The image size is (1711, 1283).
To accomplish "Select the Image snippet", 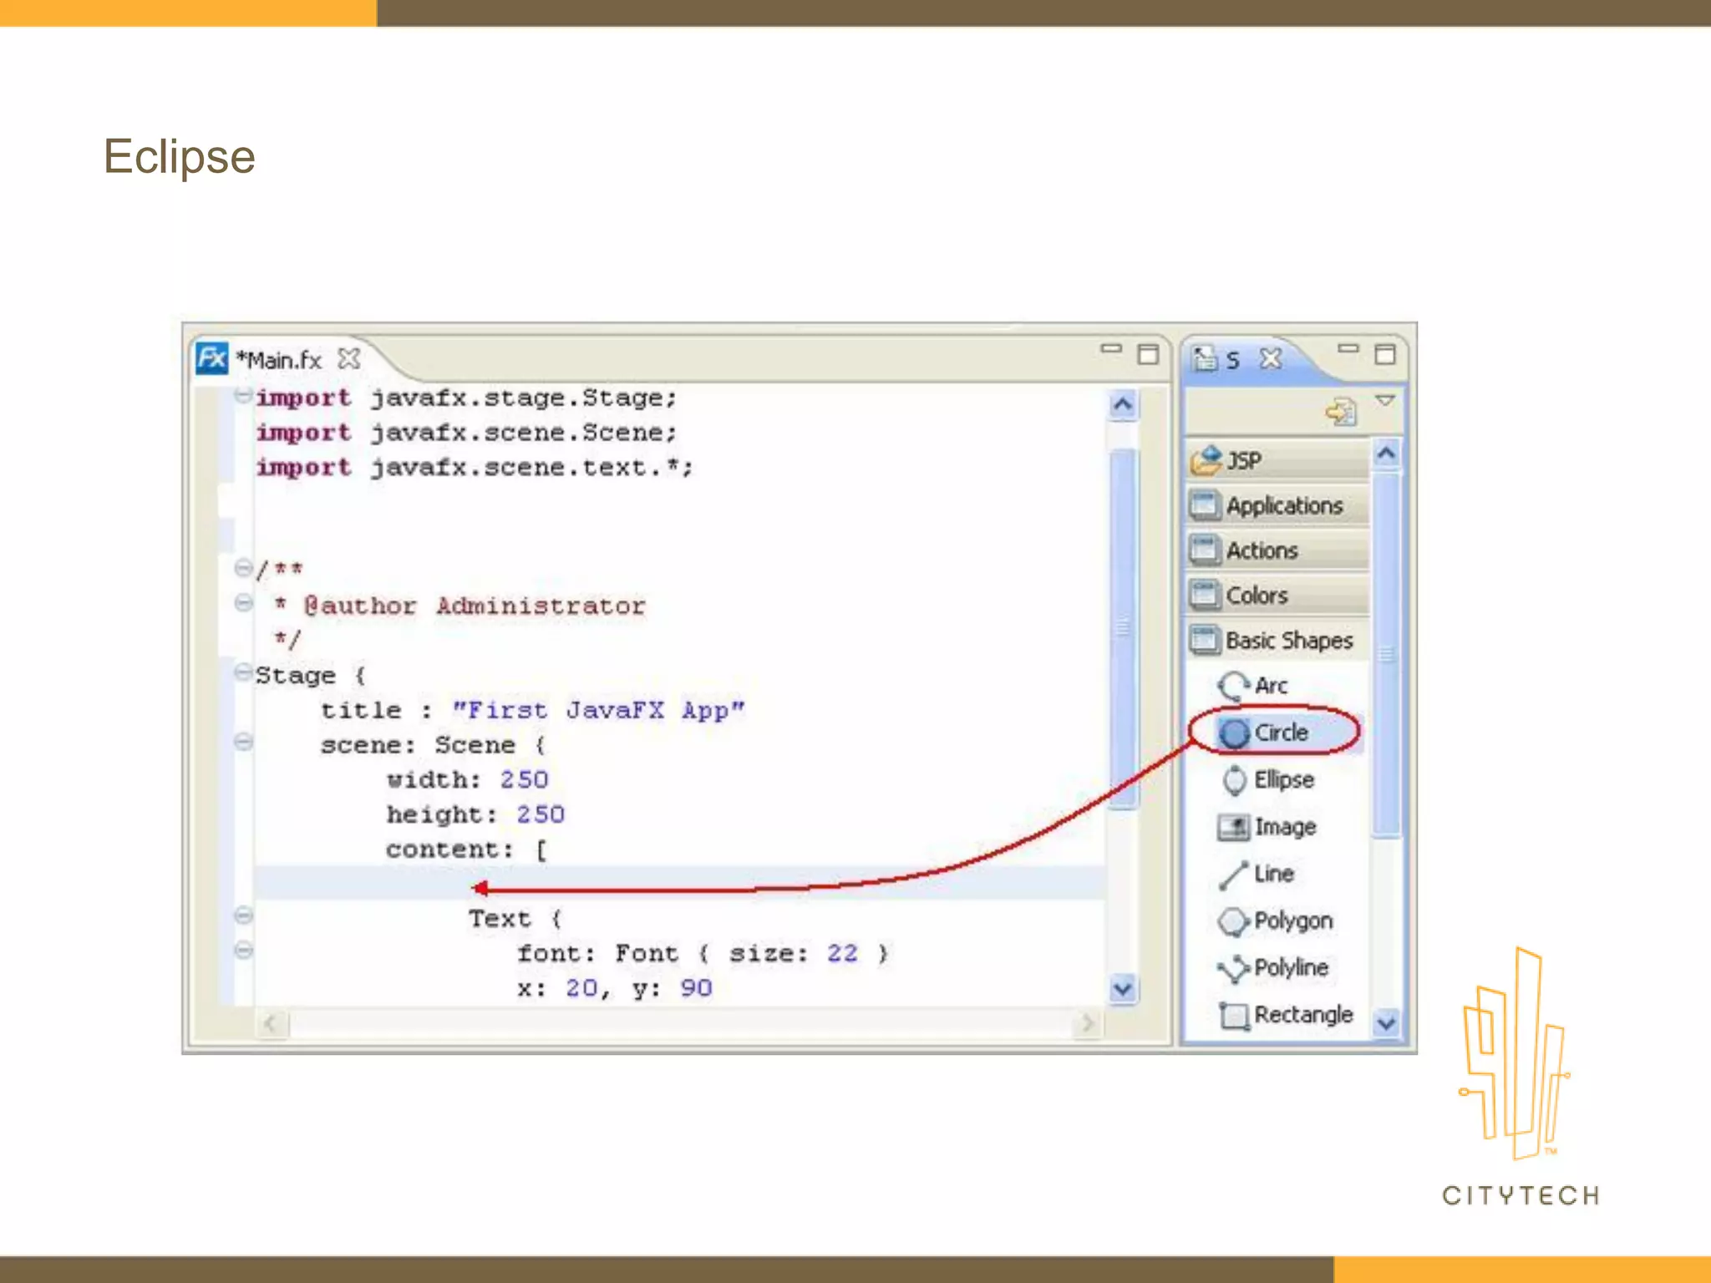I will [1267, 827].
